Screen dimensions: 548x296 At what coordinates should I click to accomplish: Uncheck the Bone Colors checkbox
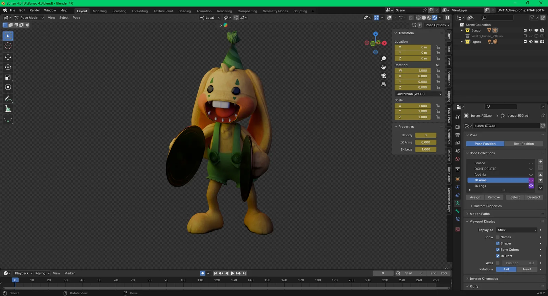[x=498, y=250]
